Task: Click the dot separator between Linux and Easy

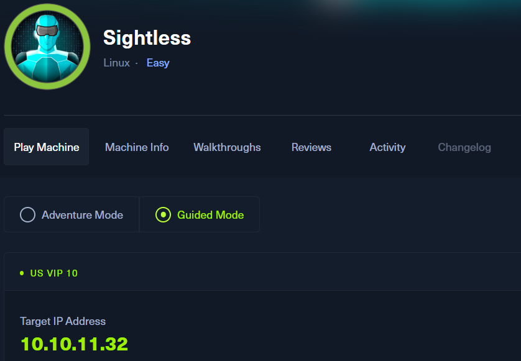Action: tap(137, 63)
